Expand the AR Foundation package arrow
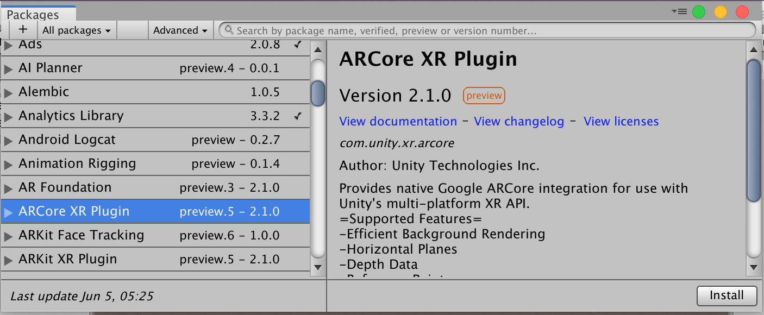The width and height of the screenshot is (764, 315). pyautogui.click(x=8, y=188)
